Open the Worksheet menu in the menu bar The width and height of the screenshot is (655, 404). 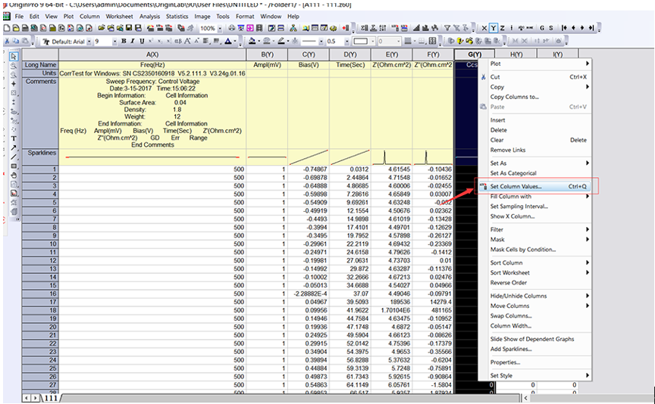(119, 16)
